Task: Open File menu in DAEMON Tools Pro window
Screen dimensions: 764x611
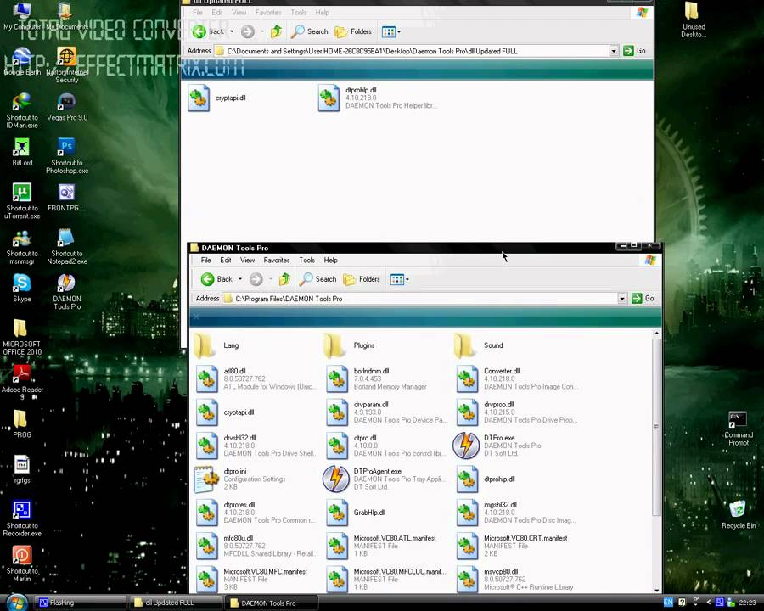Action: (205, 261)
